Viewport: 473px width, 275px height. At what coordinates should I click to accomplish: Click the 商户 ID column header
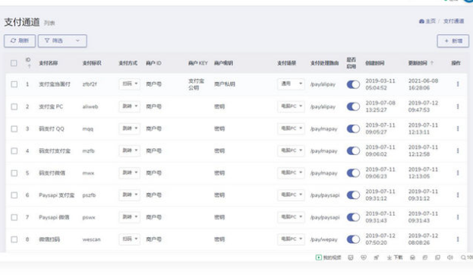point(154,63)
